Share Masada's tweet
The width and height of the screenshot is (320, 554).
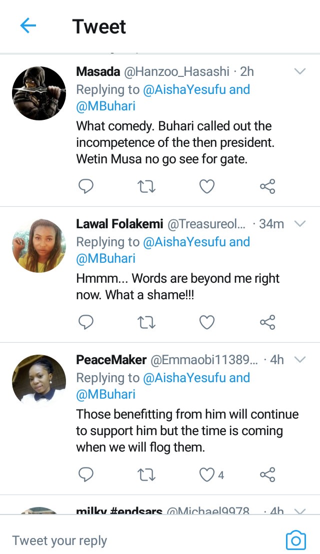(267, 186)
